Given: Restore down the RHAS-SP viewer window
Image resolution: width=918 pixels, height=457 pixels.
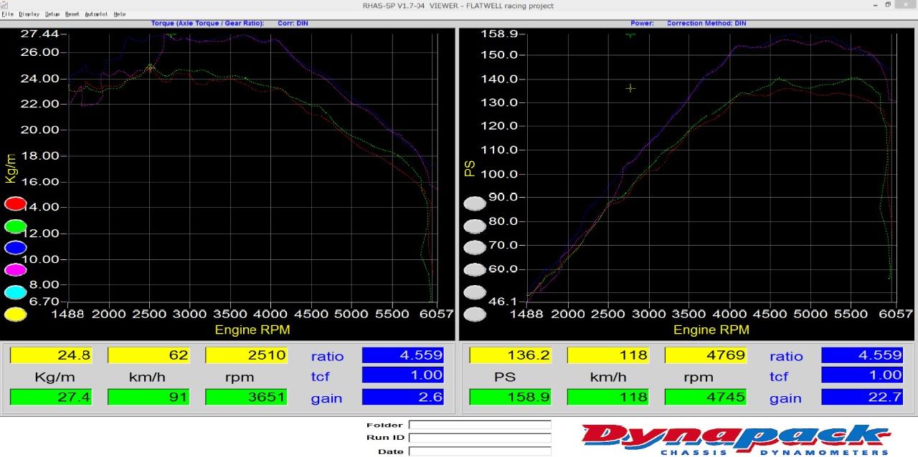Looking at the screenshot, I should (888, 5).
